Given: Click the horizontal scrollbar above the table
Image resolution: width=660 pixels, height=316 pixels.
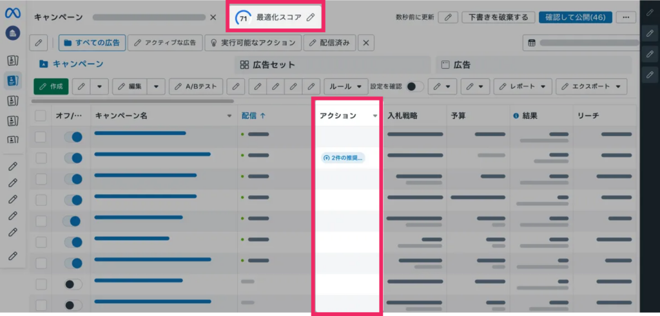Looking at the screenshot, I should coord(132,101).
